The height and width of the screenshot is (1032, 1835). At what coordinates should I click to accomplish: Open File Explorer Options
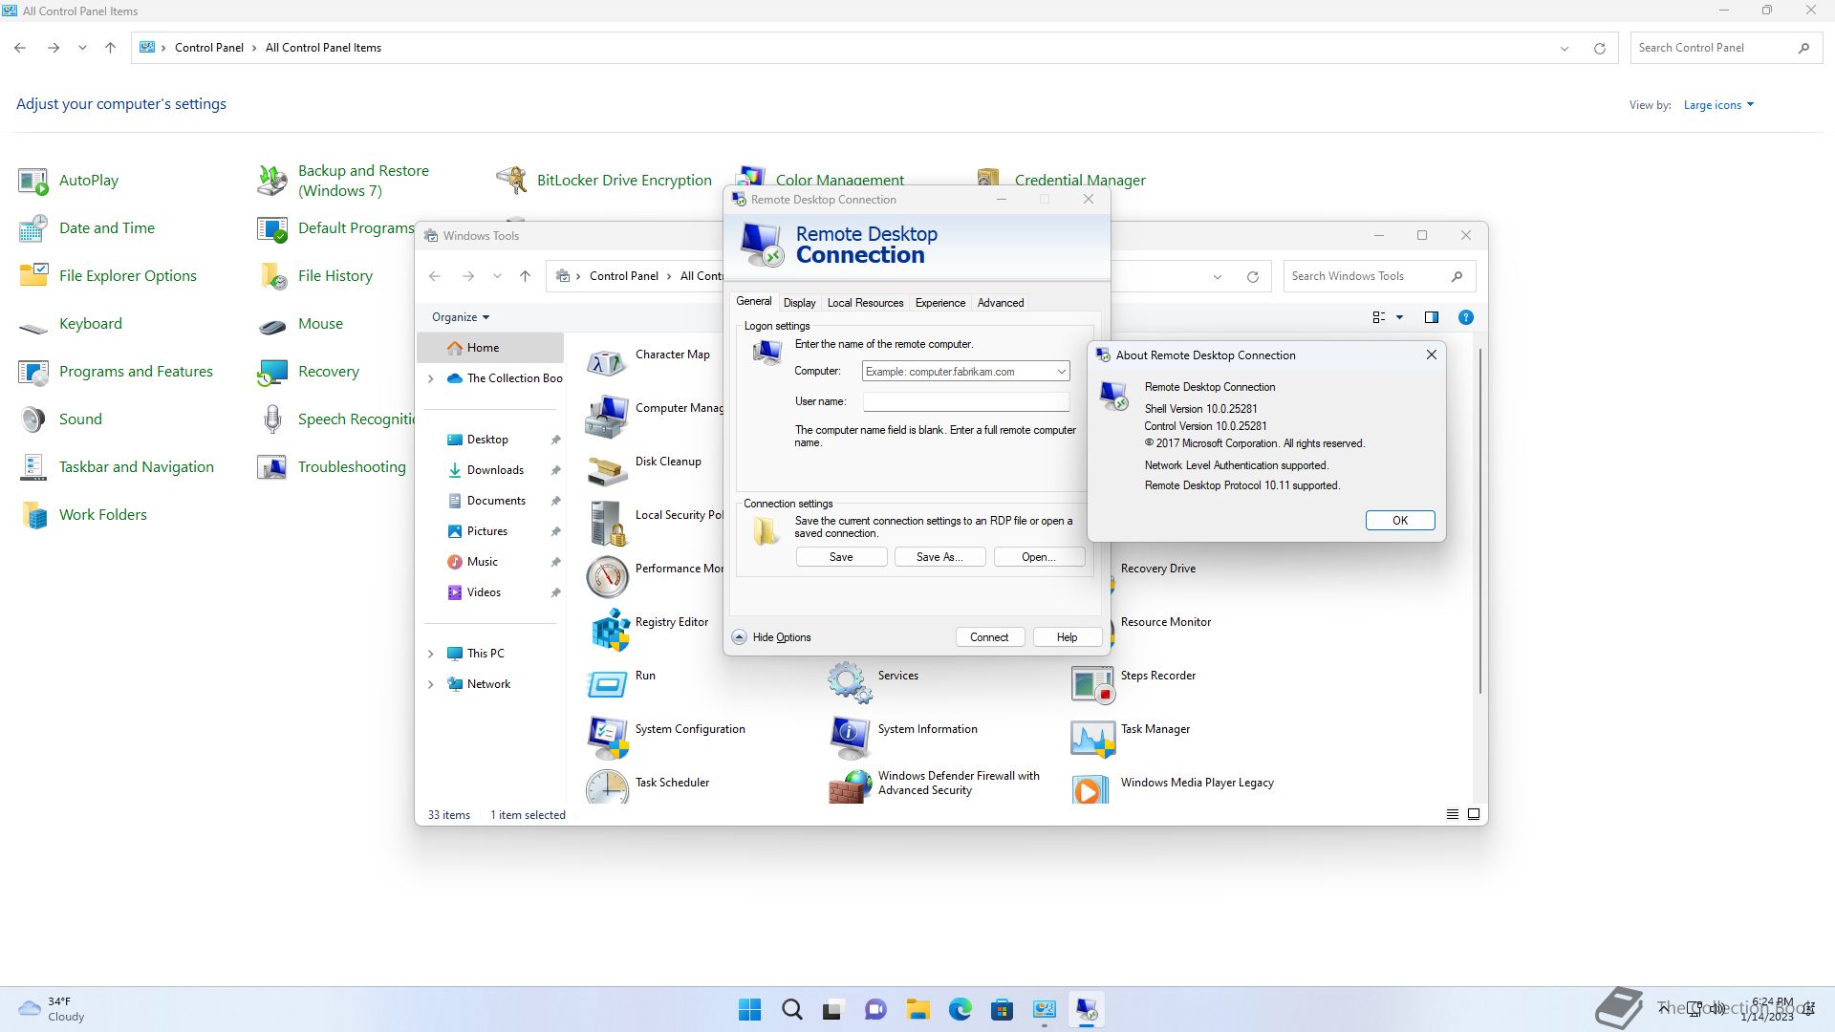pos(107,276)
